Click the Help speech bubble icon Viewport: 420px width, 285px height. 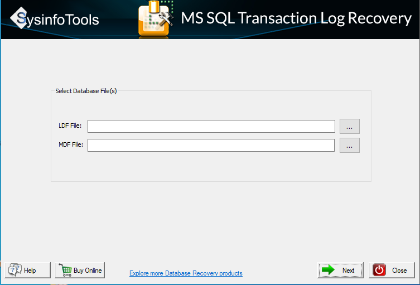point(15,270)
